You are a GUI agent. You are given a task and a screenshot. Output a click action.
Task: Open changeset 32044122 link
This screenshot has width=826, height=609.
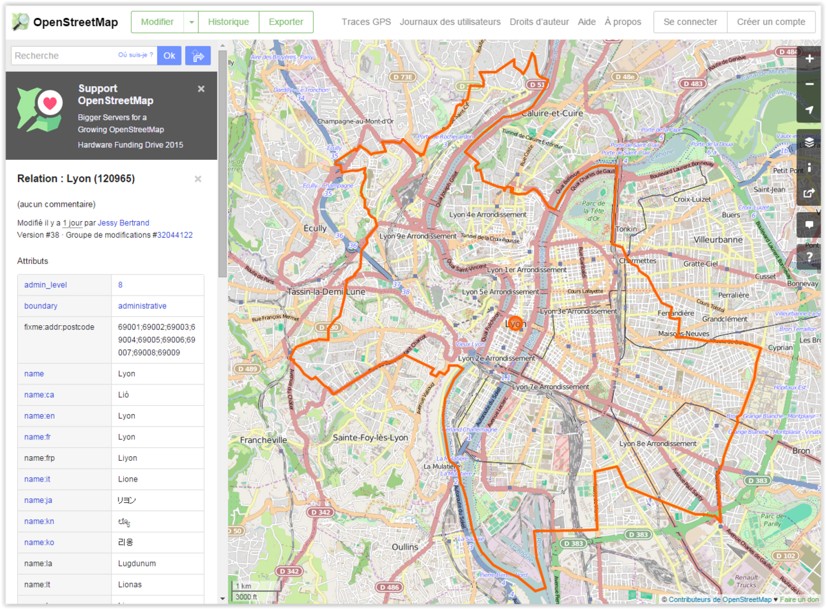pyautogui.click(x=175, y=235)
